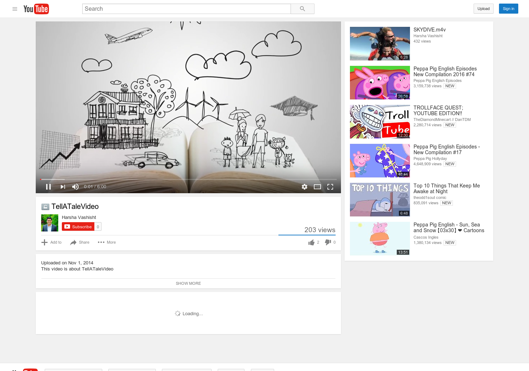Screen dimensions: 529x371
Task: Expand description with SHOW MORE
Action: point(188,283)
